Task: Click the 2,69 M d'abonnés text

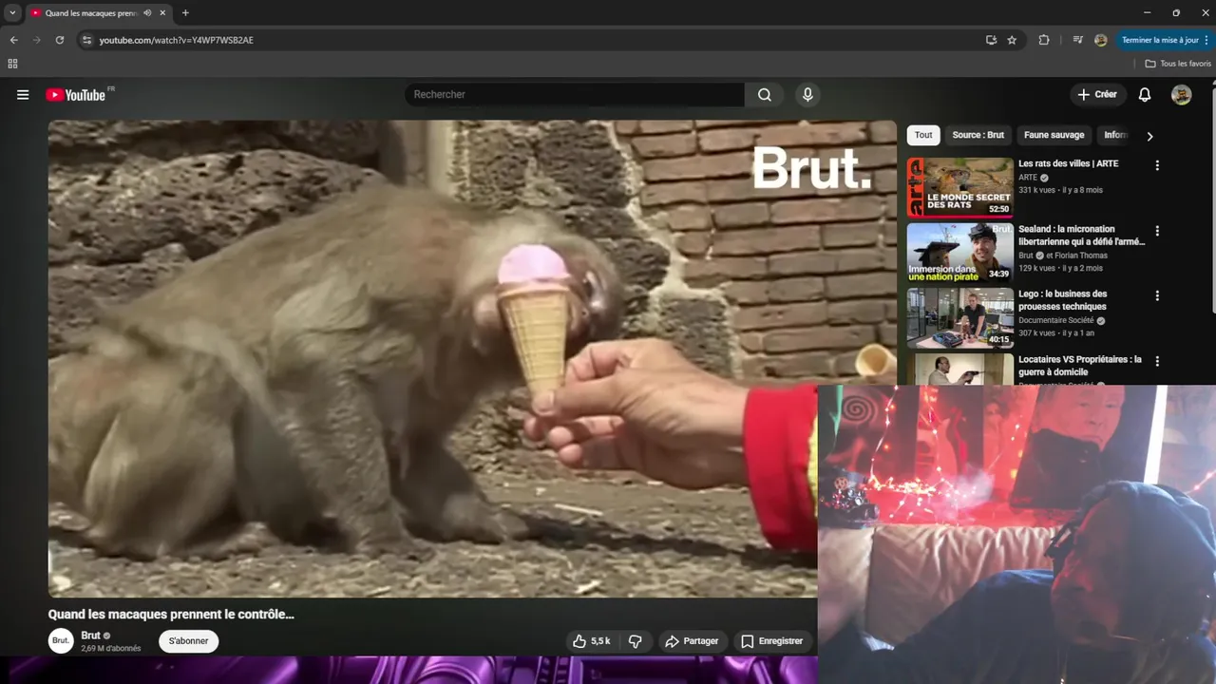Action: point(110,649)
